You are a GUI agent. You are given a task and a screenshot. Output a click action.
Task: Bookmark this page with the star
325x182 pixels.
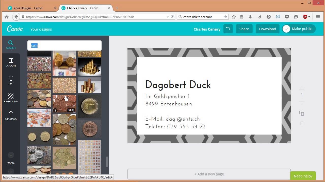(x=234, y=17)
